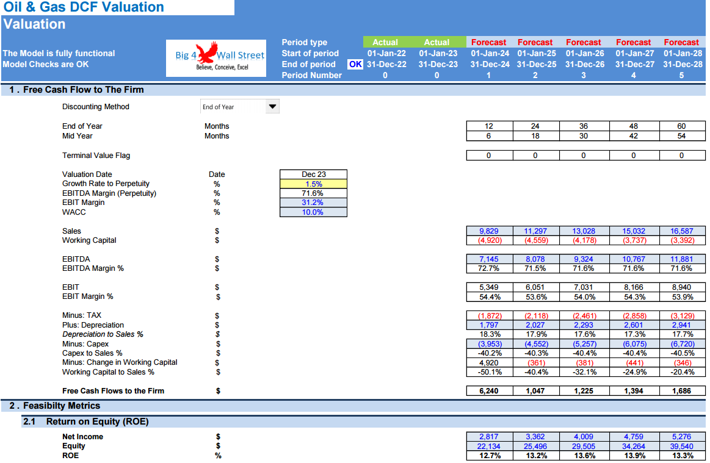The height and width of the screenshot is (463, 710).
Task: Select the EBITDA value 11,881
Action: coord(683,259)
